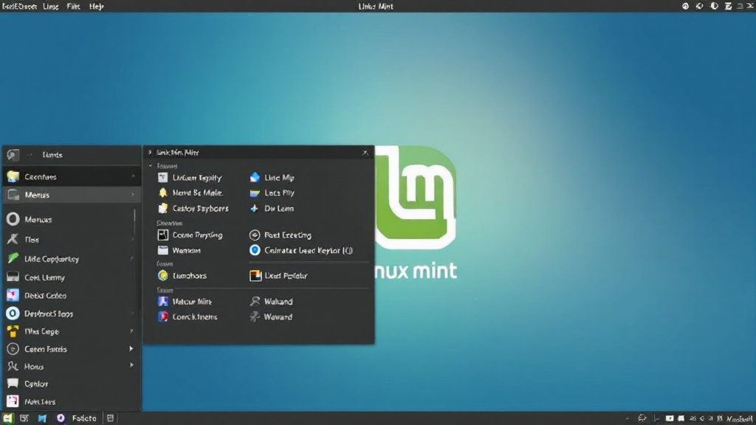Launch Wemom from the submenu
Viewport: 756px width, 425px height.
tap(179, 251)
